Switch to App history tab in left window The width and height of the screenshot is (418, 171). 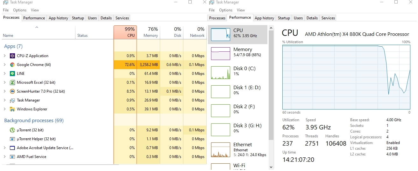click(x=58, y=18)
